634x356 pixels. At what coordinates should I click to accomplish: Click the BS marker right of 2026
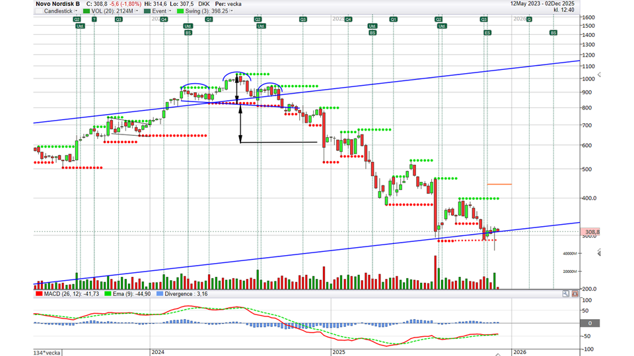(553, 32)
